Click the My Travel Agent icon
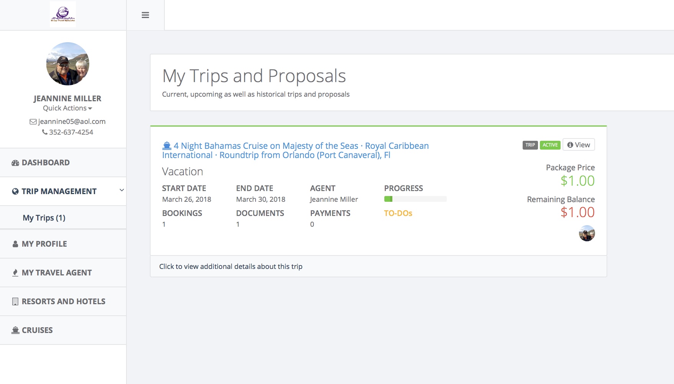 15,273
